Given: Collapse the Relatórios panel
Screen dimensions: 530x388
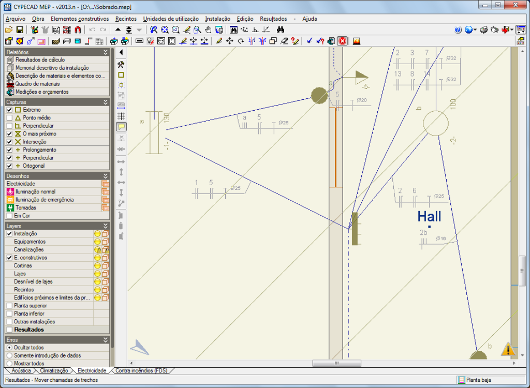Looking at the screenshot, I should [106, 52].
